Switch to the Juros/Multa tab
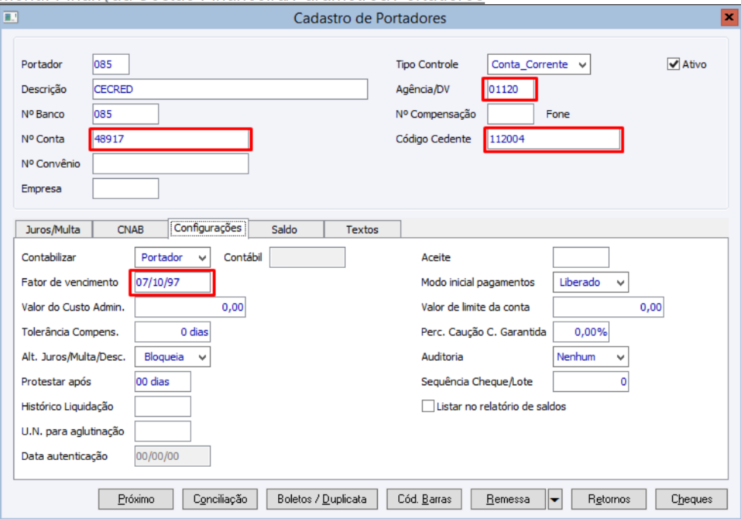Screen dimensions: 741x519 [53, 229]
